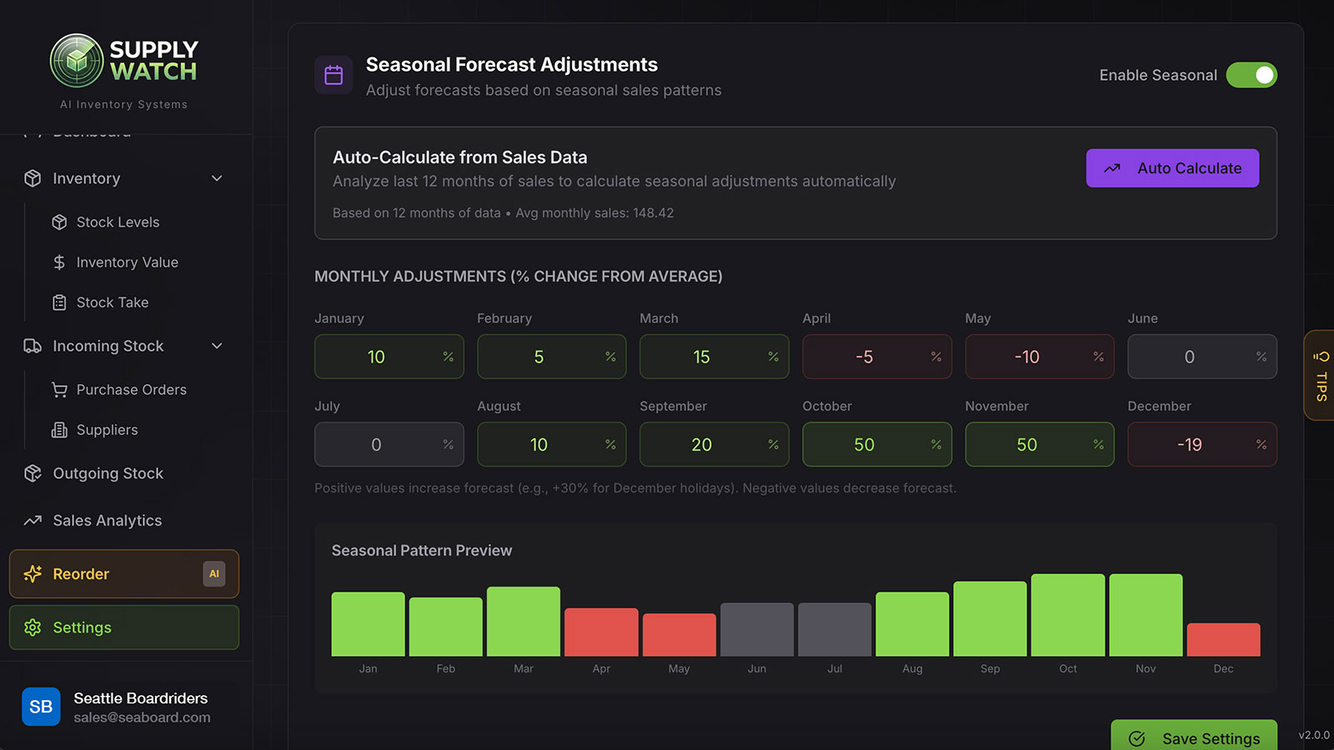Click the 'Avg monthly sales: 148.42' text

tap(594, 213)
